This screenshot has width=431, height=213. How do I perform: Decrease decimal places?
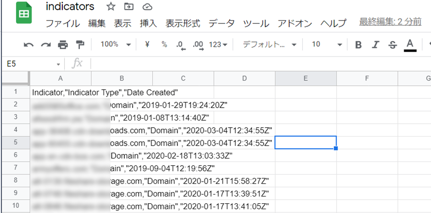[181, 45]
